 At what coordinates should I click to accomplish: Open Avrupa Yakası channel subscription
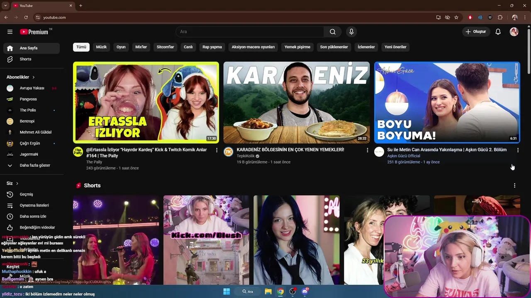click(x=32, y=88)
